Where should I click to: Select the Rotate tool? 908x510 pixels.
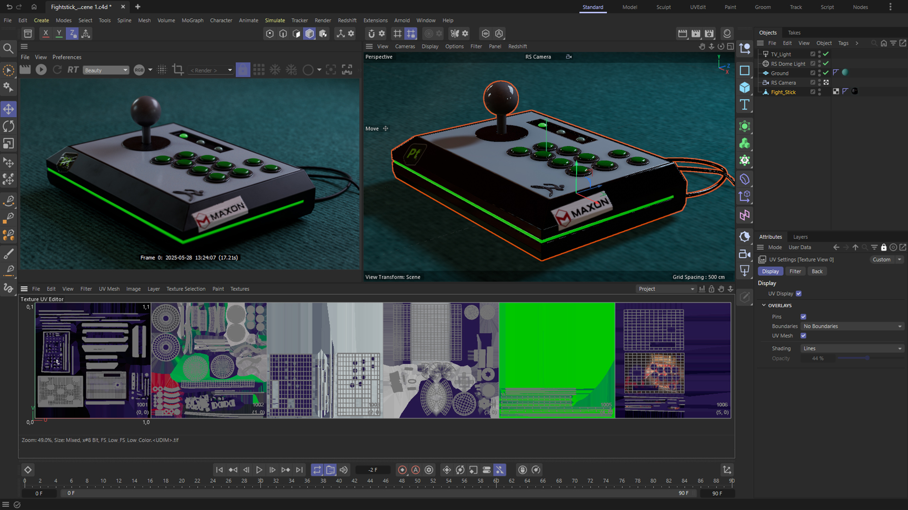coord(9,126)
